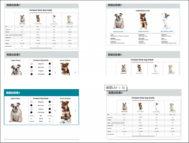The width and height of the screenshot is (189, 143).
Task: Click English Bulldog image in bottom-right 高级比较表4
Action: 124,107
